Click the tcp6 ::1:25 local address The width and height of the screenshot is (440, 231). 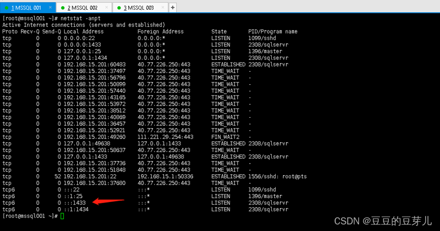pos(73,196)
